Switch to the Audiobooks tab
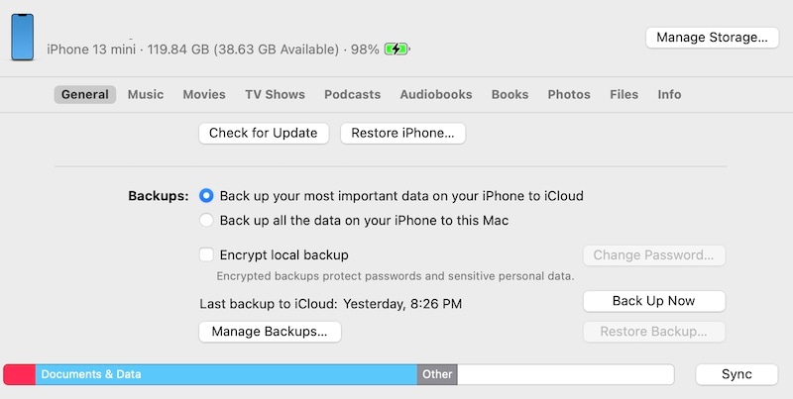The height and width of the screenshot is (399, 793). 436,95
